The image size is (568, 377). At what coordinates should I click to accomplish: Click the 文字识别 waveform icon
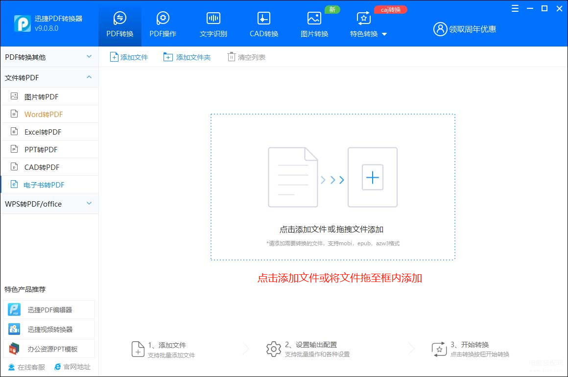[213, 18]
